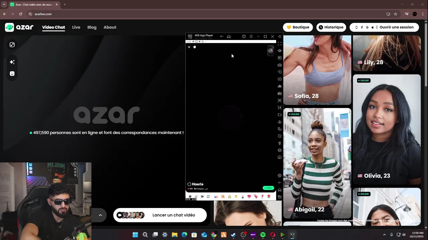Go to MSI App Player home in title bar
The height and width of the screenshot is (240, 428).
pos(229,36)
